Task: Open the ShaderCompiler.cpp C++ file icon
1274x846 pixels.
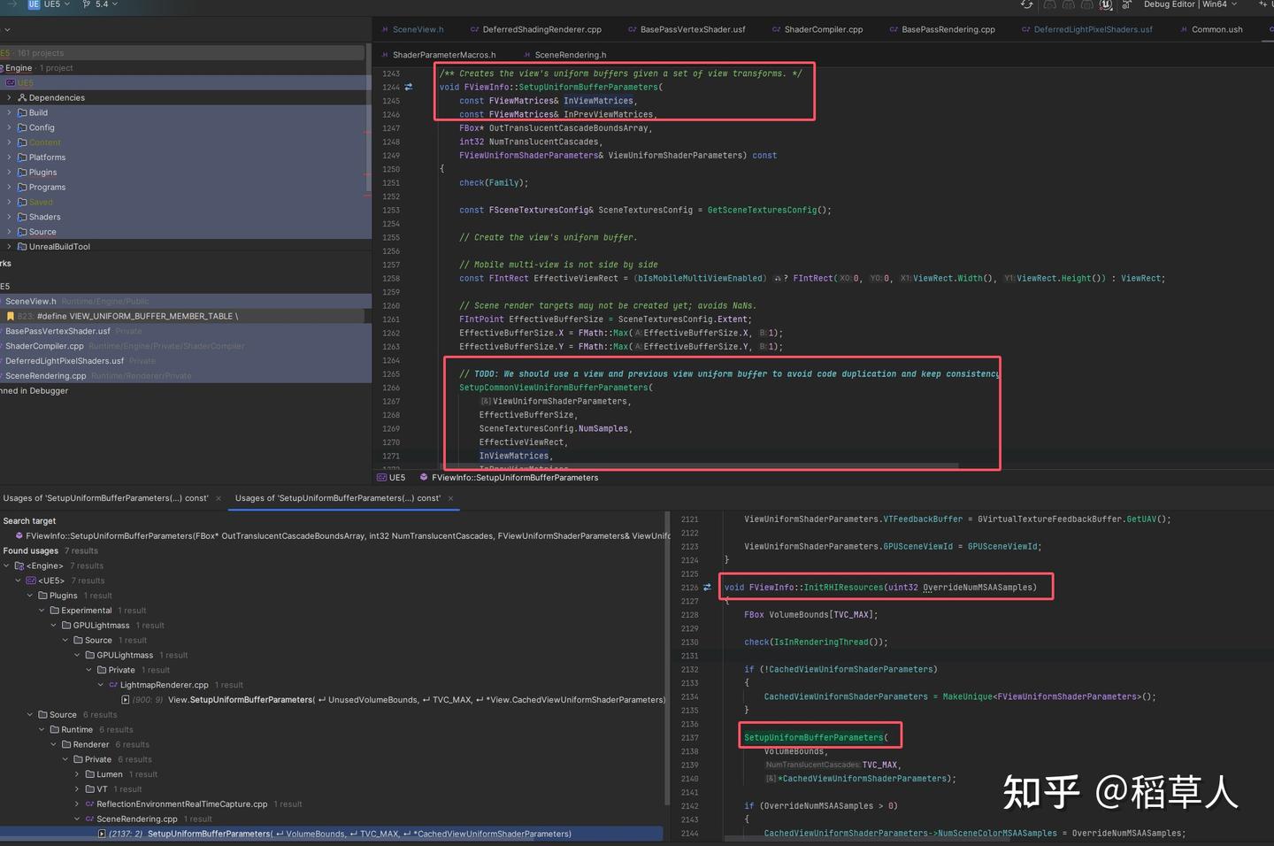Action: click(x=776, y=29)
